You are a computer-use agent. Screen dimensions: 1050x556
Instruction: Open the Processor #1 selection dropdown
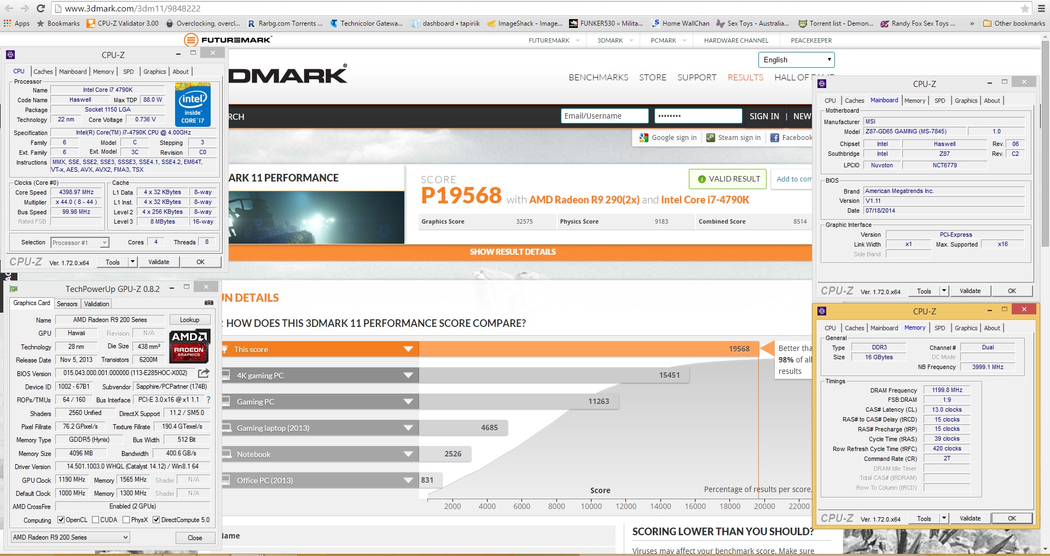pyautogui.click(x=80, y=243)
